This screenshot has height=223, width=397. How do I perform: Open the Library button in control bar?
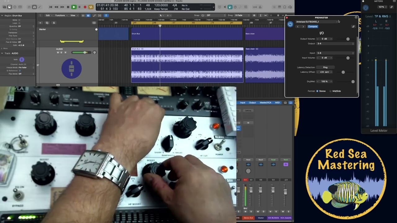(4, 7)
